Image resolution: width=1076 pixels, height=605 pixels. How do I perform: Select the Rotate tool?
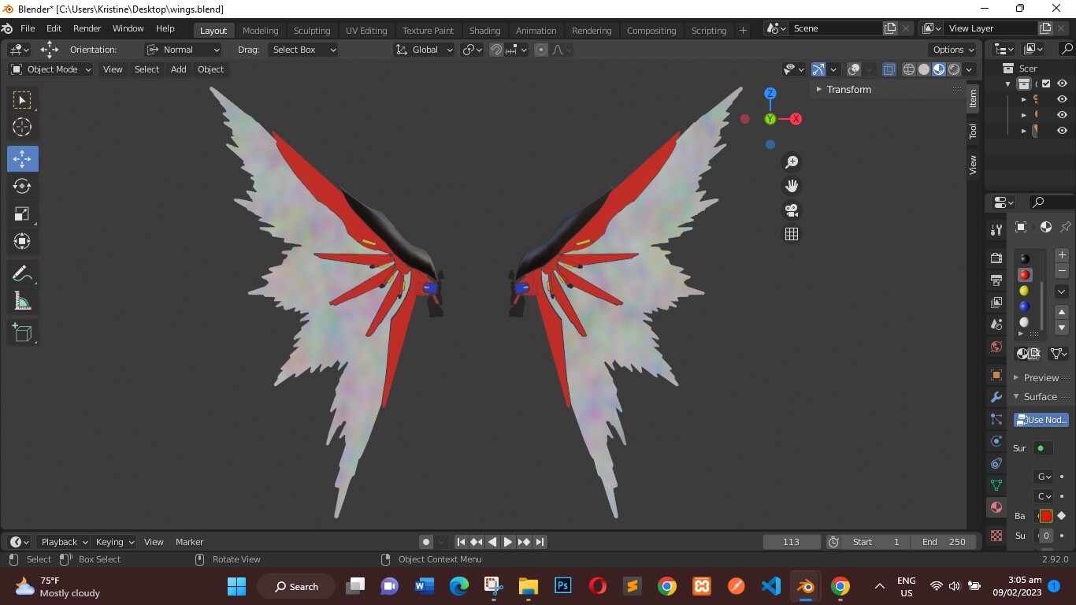(x=22, y=186)
